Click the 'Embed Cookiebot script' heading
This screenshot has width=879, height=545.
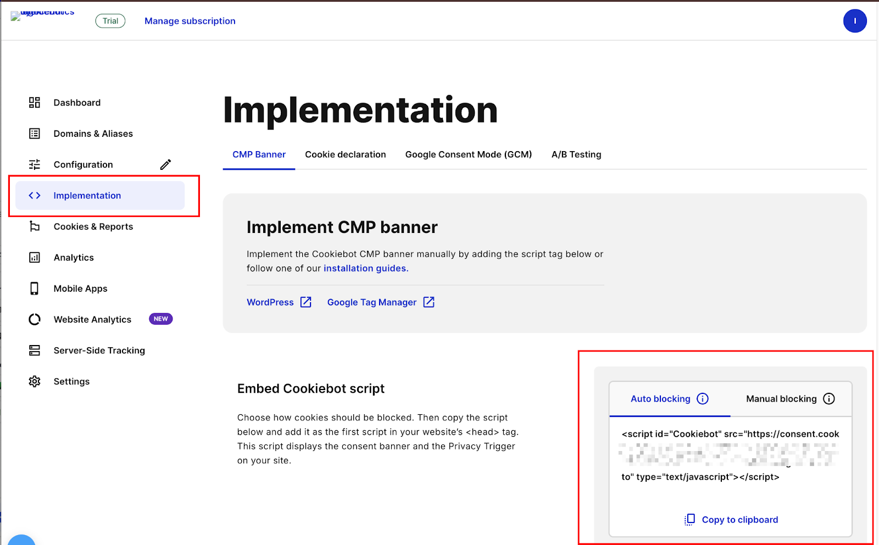[x=311, y=388]
